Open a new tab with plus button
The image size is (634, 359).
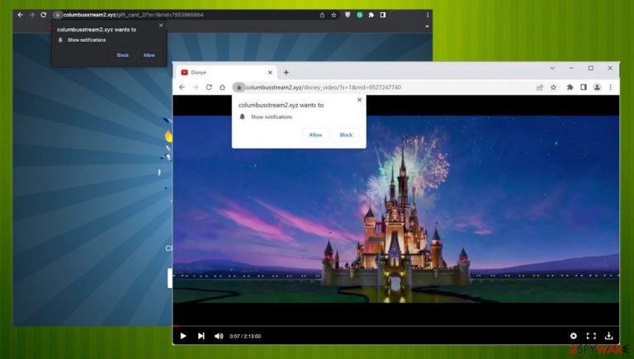[x=286, y=72]
